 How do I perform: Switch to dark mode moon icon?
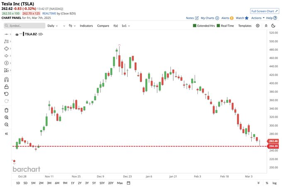click(x=273, y=26)
